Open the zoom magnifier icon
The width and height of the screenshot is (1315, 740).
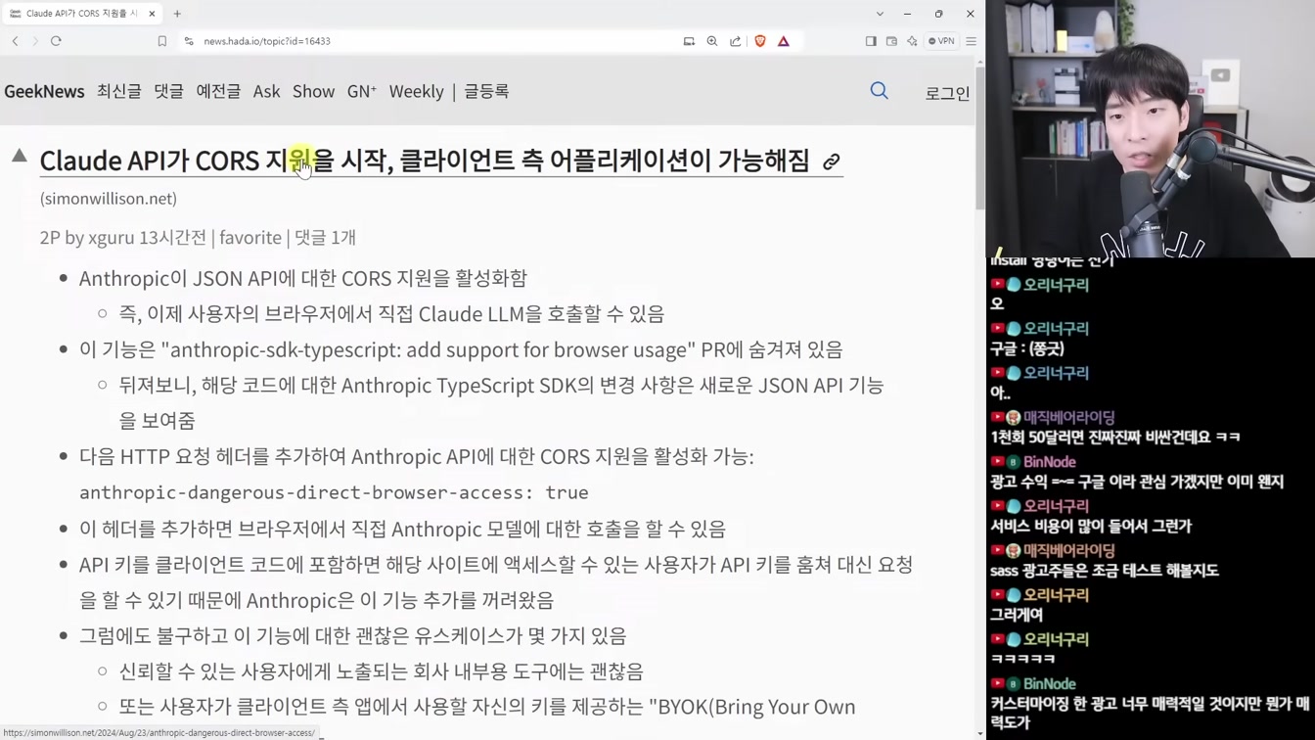click(712, 41)
